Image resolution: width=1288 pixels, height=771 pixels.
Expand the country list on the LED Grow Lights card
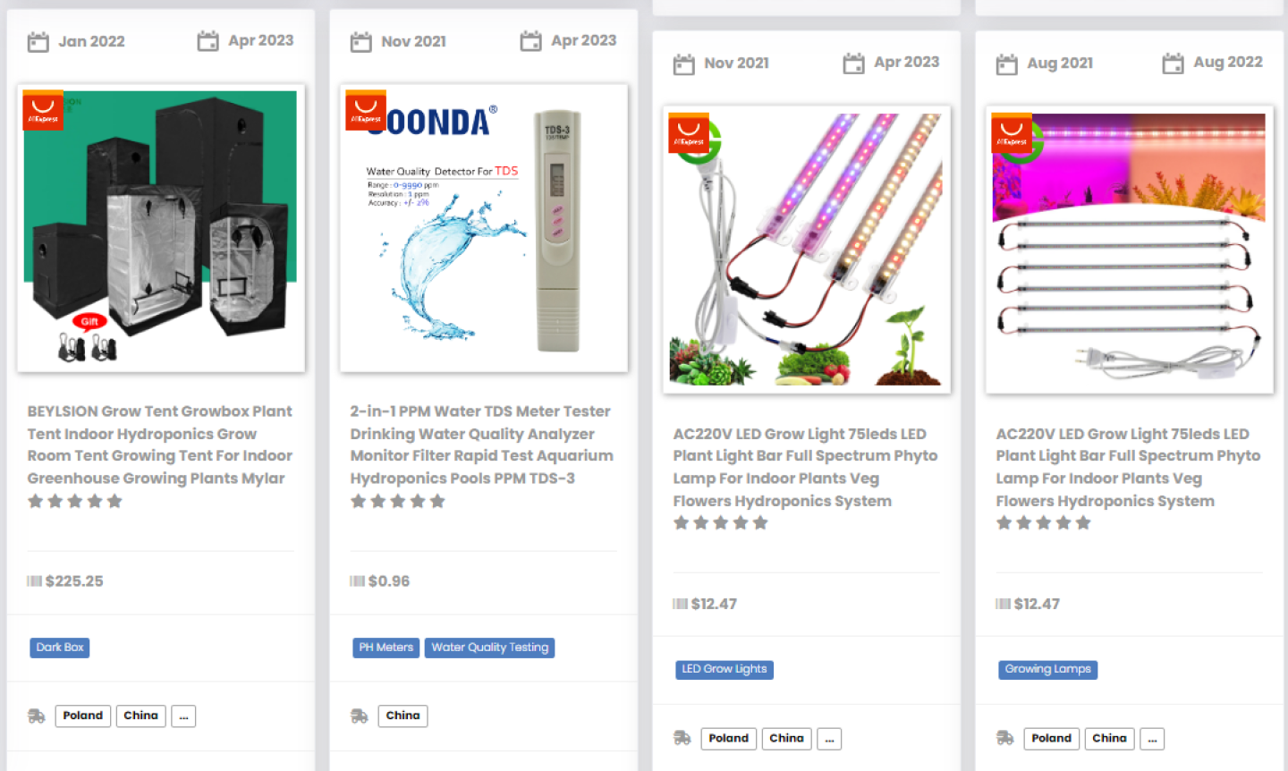[829, 739]
